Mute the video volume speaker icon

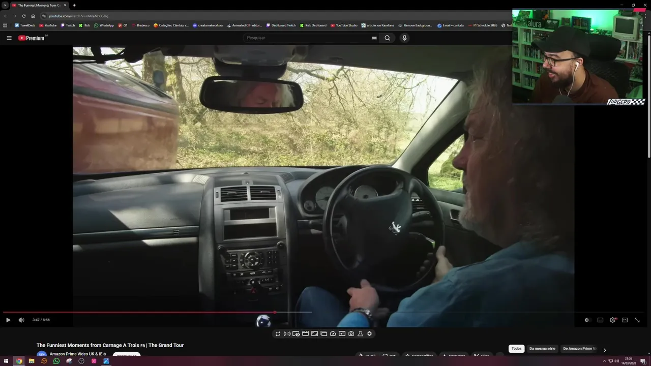21,320
